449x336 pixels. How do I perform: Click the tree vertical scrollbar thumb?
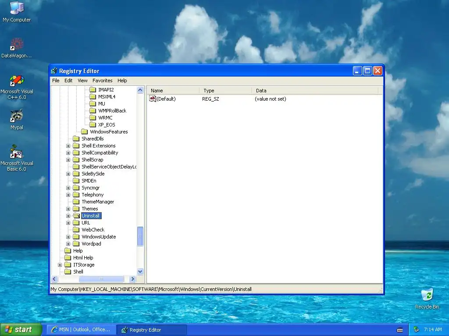(140, 236)
